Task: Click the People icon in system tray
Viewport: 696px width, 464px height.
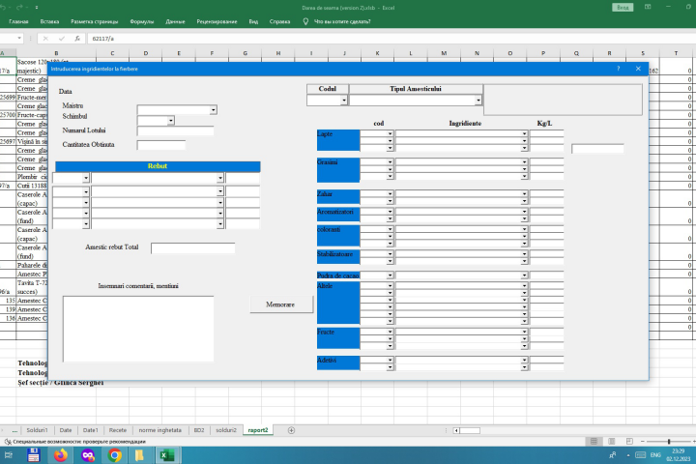Action: (x=613, y=455)
